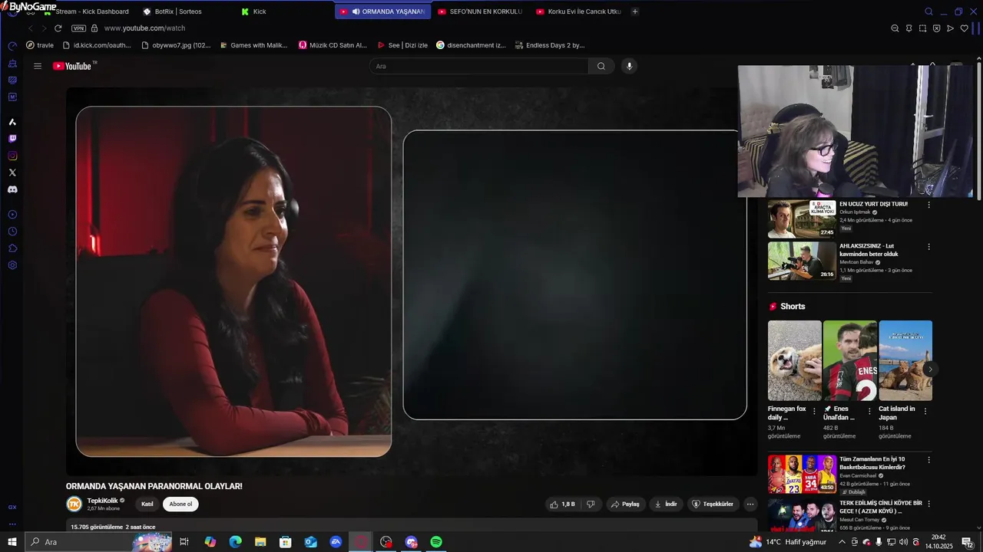Open the Endless Days 2 bookmark
The height and width of the screenshot is (552, 983).
click(550, 45)
